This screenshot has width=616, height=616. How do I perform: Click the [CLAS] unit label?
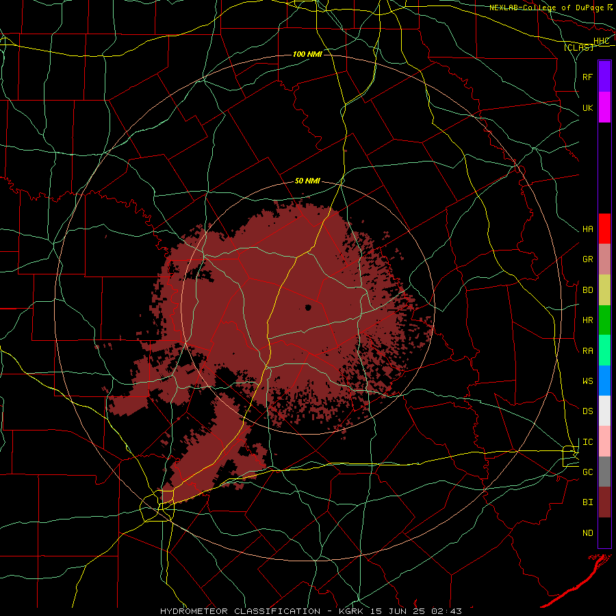point(578,47)
